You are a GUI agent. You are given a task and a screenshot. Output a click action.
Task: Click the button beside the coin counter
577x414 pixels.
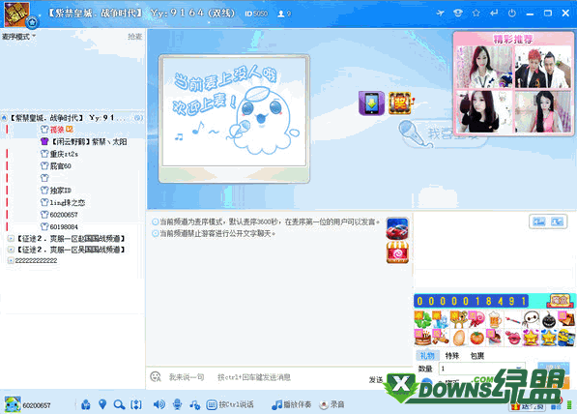pos(560,301)
